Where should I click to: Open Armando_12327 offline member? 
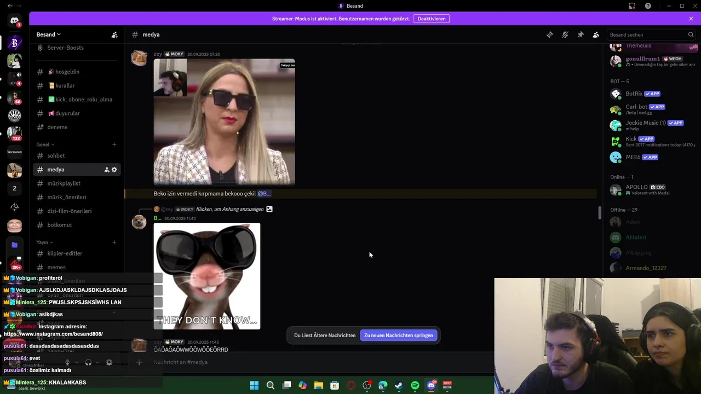tap(652, 268)
